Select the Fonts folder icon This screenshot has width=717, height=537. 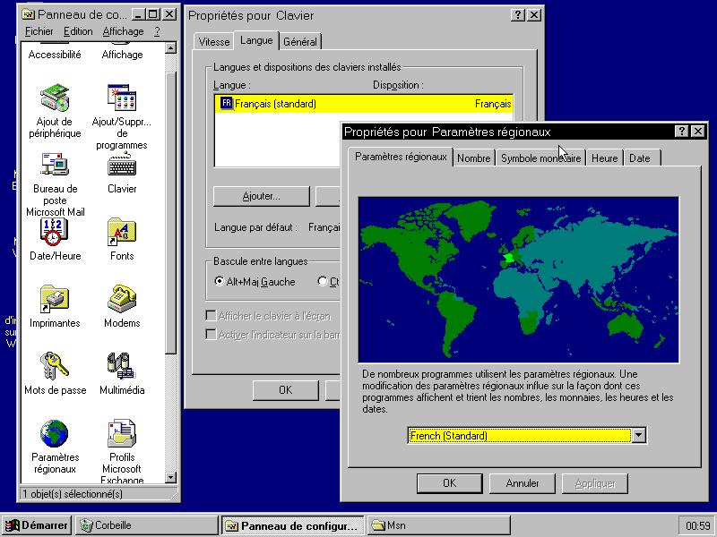coord(122,232)
